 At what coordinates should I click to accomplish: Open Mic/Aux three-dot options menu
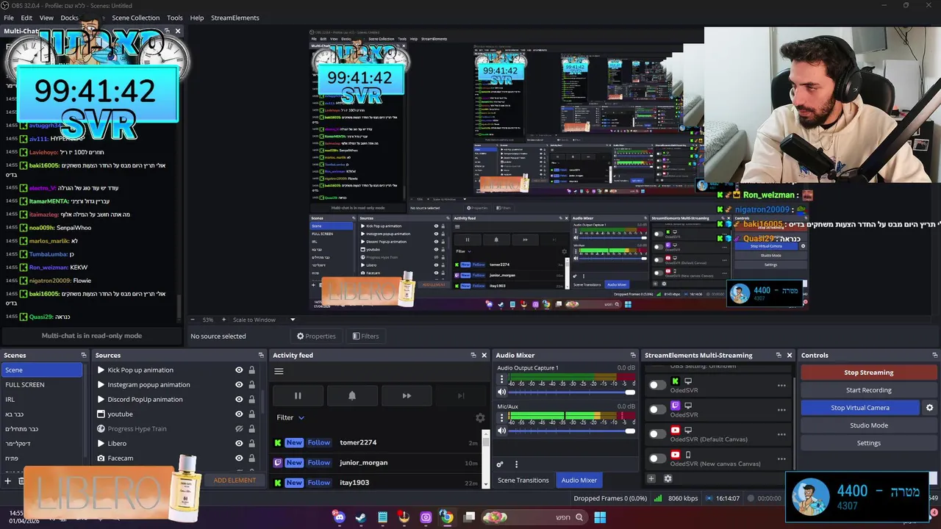pyautogui.click(x=502, y=418)
